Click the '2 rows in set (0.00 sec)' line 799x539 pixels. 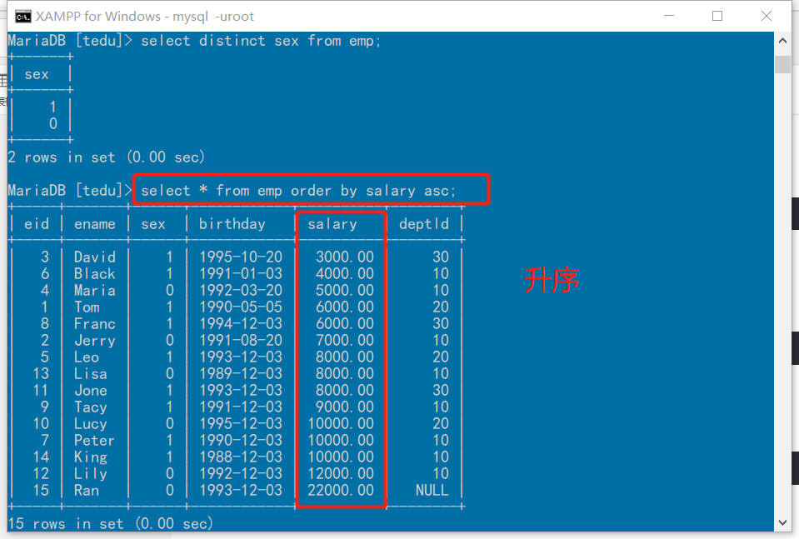point(107,157)
